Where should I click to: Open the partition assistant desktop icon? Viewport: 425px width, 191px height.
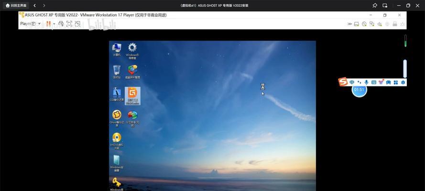[132, 118]
